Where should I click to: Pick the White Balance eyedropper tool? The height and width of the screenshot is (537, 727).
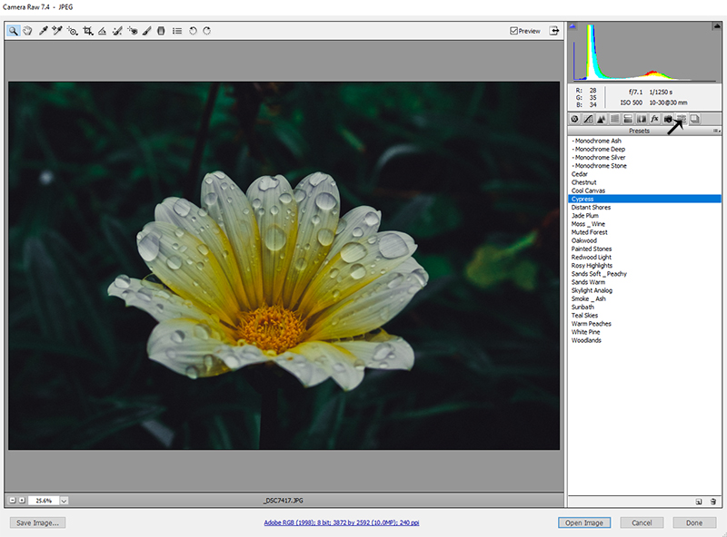43,31
